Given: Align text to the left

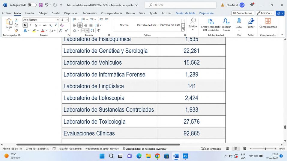Looking at the screenshot, I should [x=74, y=25].
